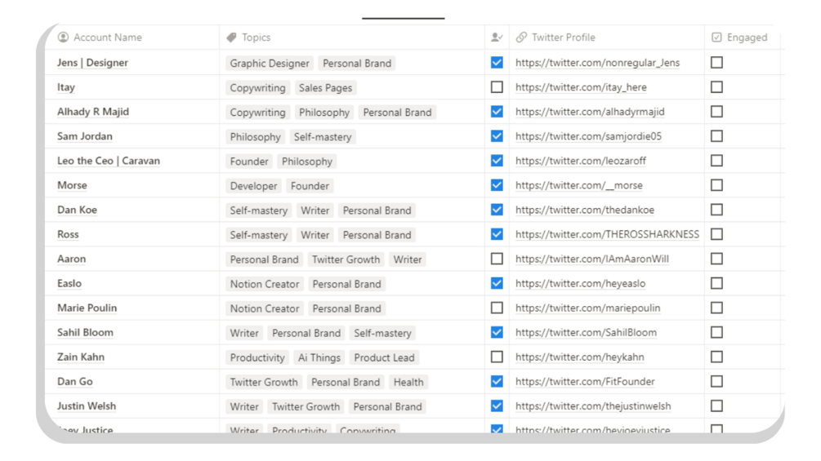The image size is (821, 461).
Task: Open the Justin Welsh account entry
Action: 87,406
